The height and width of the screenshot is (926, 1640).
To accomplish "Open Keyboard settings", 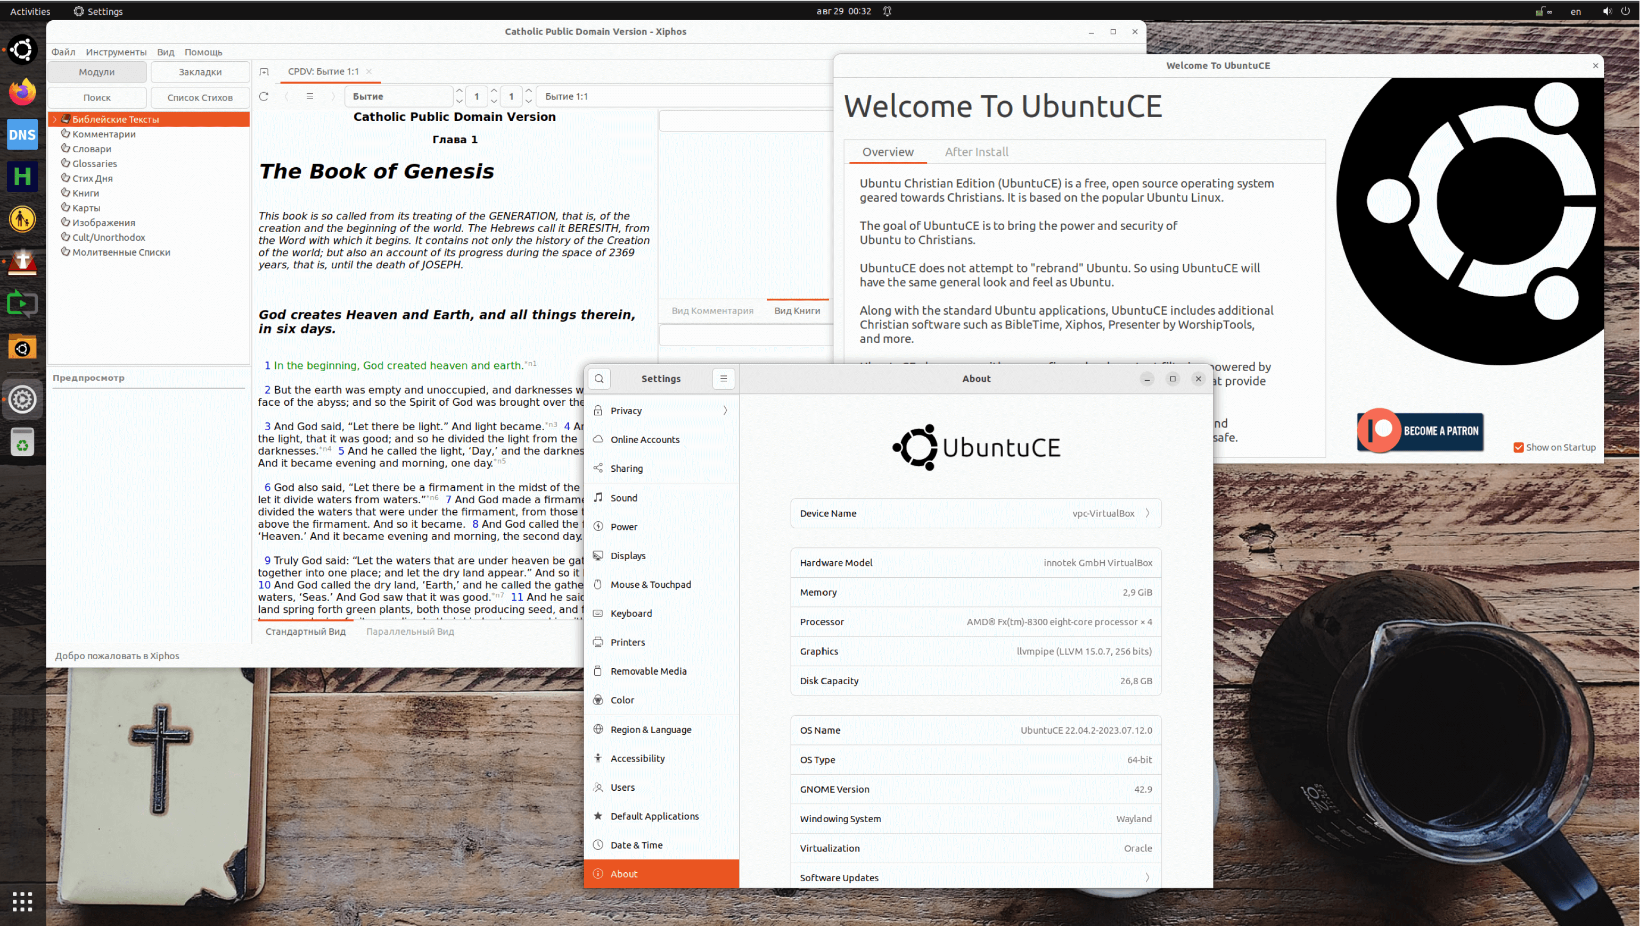I will pyautogui.click(x=661, y=613).
